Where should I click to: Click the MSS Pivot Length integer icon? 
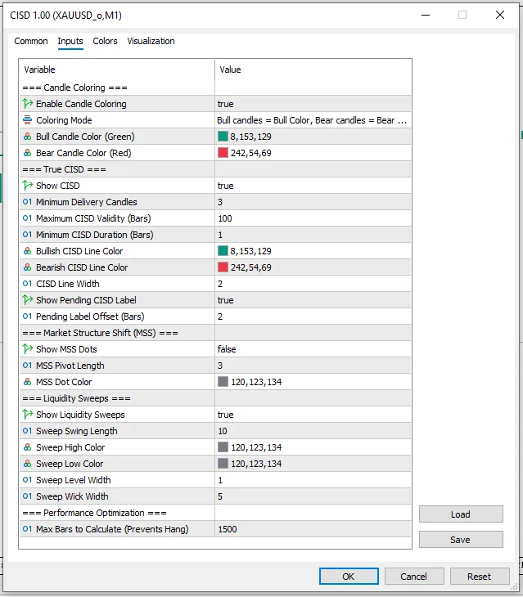[x=28, y=366]
